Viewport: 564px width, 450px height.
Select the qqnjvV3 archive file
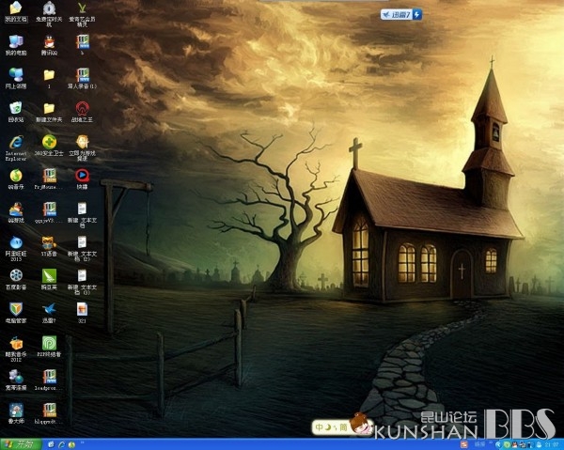pyautogui.click(x=49, y=212)
